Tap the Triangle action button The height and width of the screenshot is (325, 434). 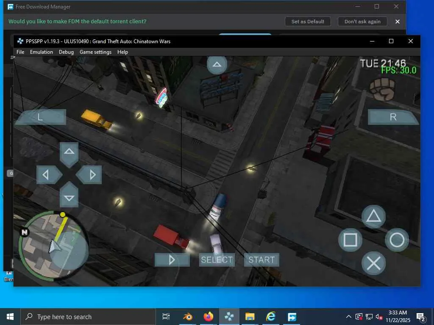click(x=373, y=216)
